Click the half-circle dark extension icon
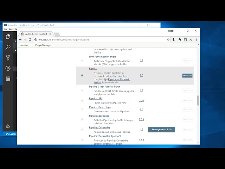This screenshot has width=225, height=169. pos(174,40)
